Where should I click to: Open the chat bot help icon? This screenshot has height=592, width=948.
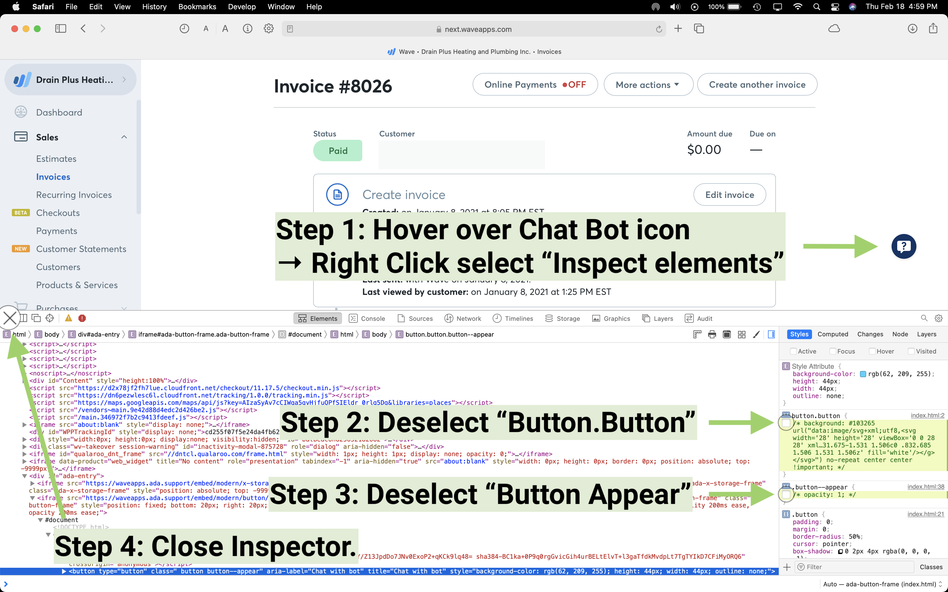[904, 246]
